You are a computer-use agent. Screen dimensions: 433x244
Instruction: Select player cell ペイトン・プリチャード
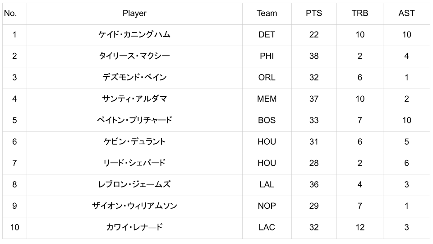(134, 120)
